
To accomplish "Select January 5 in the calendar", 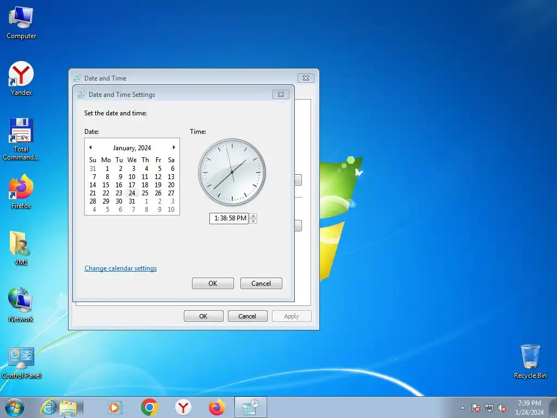I will (x=159, y=169).
